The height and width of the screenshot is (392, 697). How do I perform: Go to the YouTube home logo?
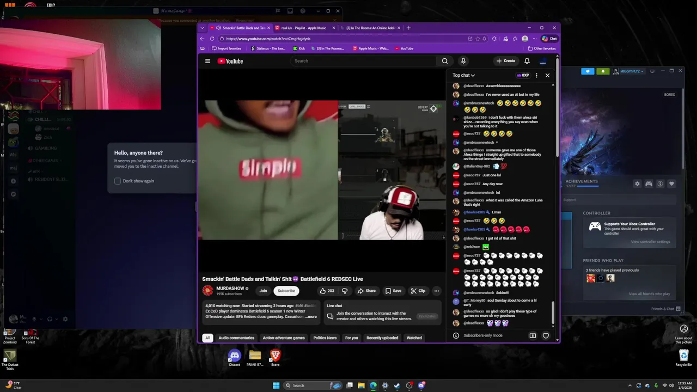[230, 61]
